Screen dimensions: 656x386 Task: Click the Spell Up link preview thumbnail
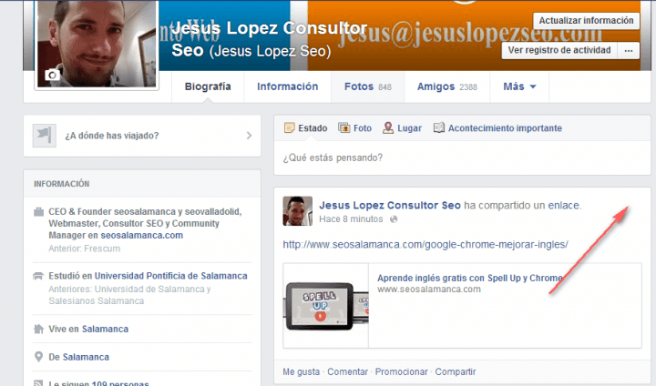[x=326, y=306]
